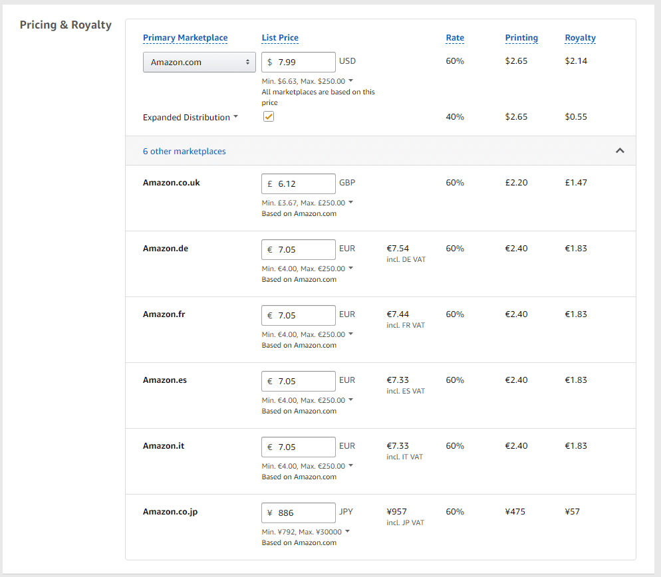Expand Amazon.it Min. €4.00 price range arrow

click(350, 465)
